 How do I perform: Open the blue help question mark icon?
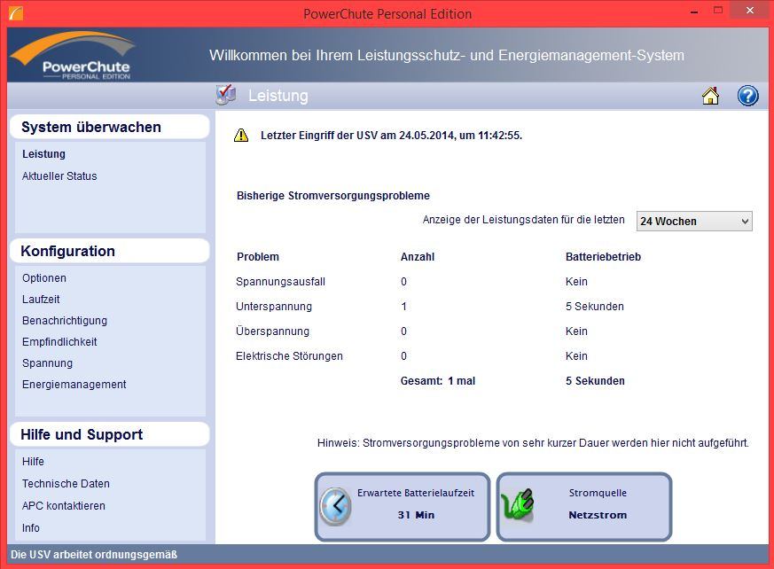coord(747,96)
